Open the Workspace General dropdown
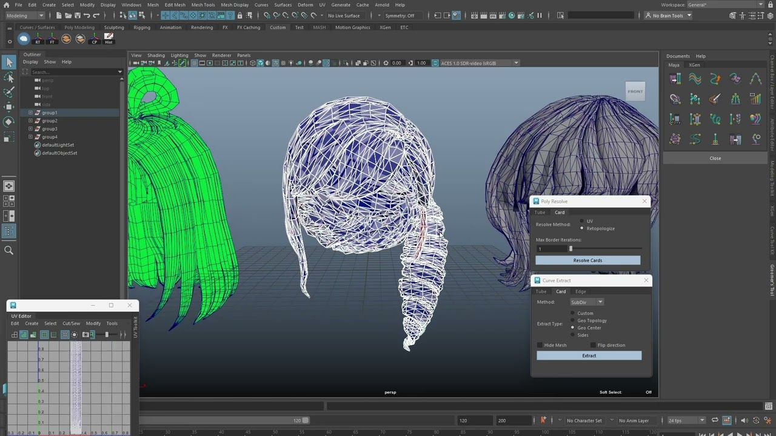The image size is (776, 436). [725, 5]
